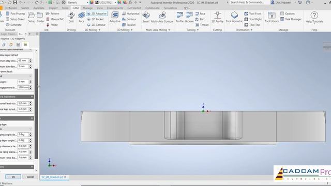The width and height of the screenshot is (331, 186).
Task: Click the dialog panel vertical scrollbar
Action: [36, 114]
